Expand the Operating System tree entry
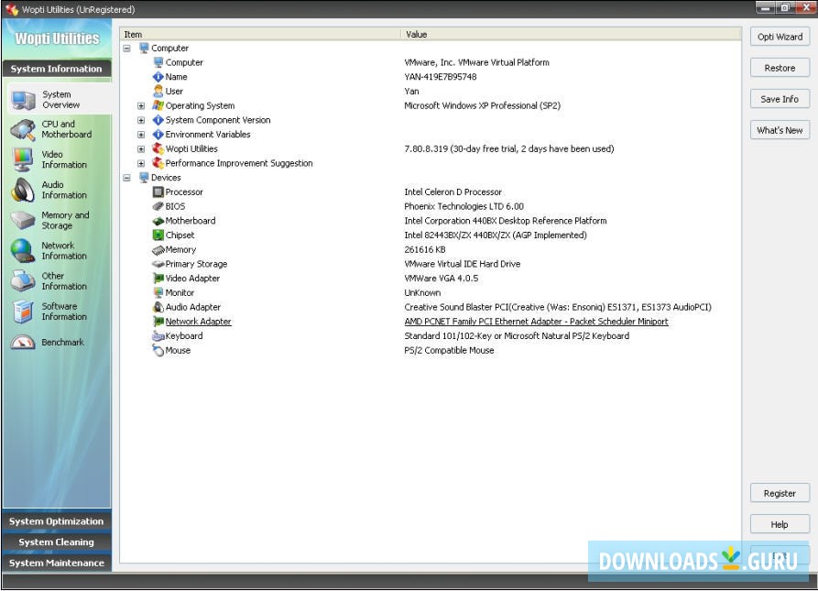Screen dimensions: 818x591 (x=140, y=105)
